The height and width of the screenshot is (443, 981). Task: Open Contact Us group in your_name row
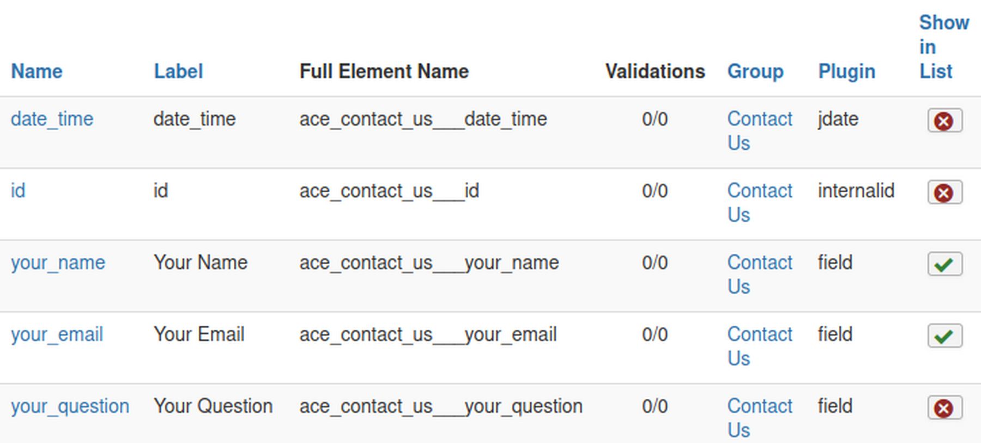[x=760, y=275]
